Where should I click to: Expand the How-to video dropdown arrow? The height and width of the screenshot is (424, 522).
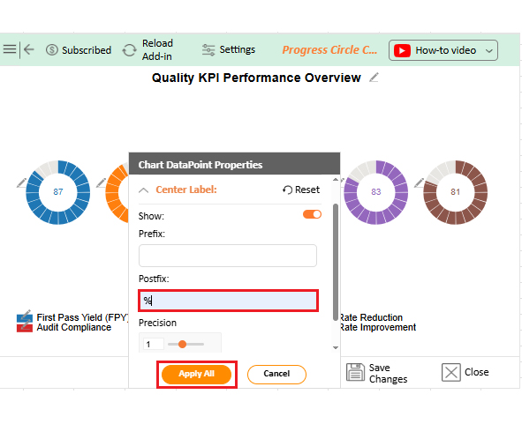pyautogui.click(x=488, y=51)
